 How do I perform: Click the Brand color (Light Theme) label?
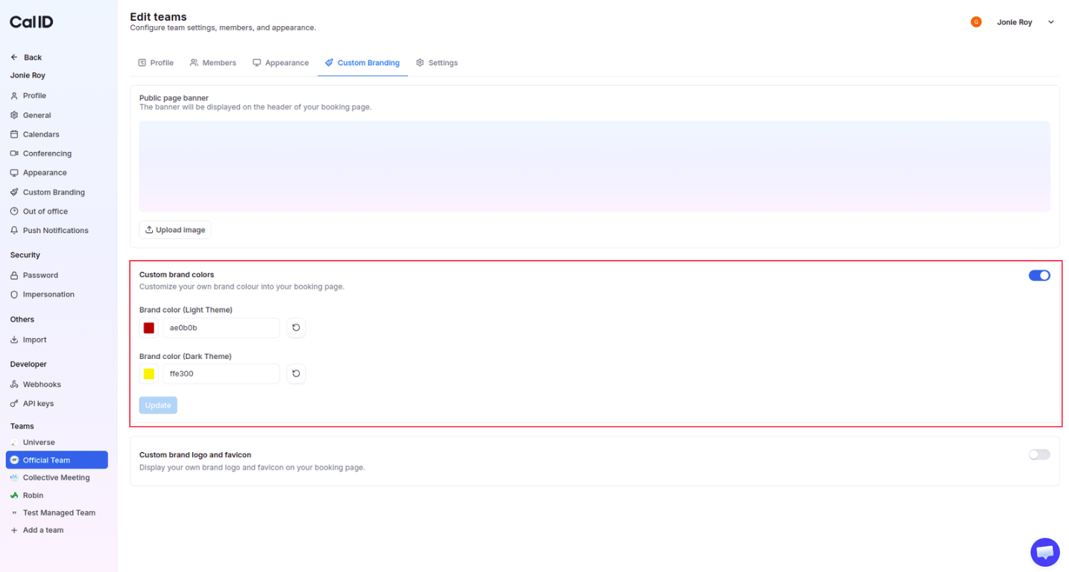(x=186, y=310)
